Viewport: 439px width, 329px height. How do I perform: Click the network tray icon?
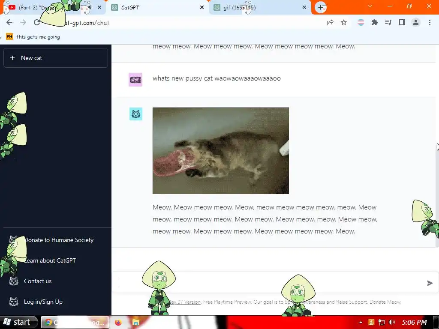[x=381, y=322]
